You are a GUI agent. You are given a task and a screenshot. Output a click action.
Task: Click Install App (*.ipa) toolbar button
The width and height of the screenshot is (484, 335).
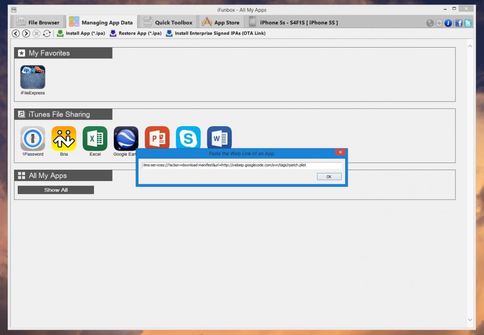tap(81, 33)
